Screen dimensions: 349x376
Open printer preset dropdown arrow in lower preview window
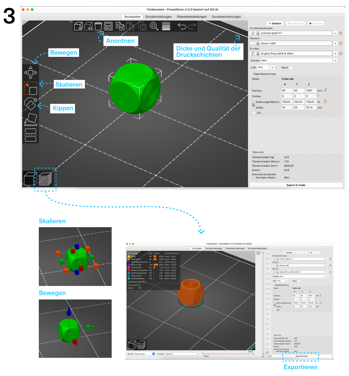(x=327, y=272)
